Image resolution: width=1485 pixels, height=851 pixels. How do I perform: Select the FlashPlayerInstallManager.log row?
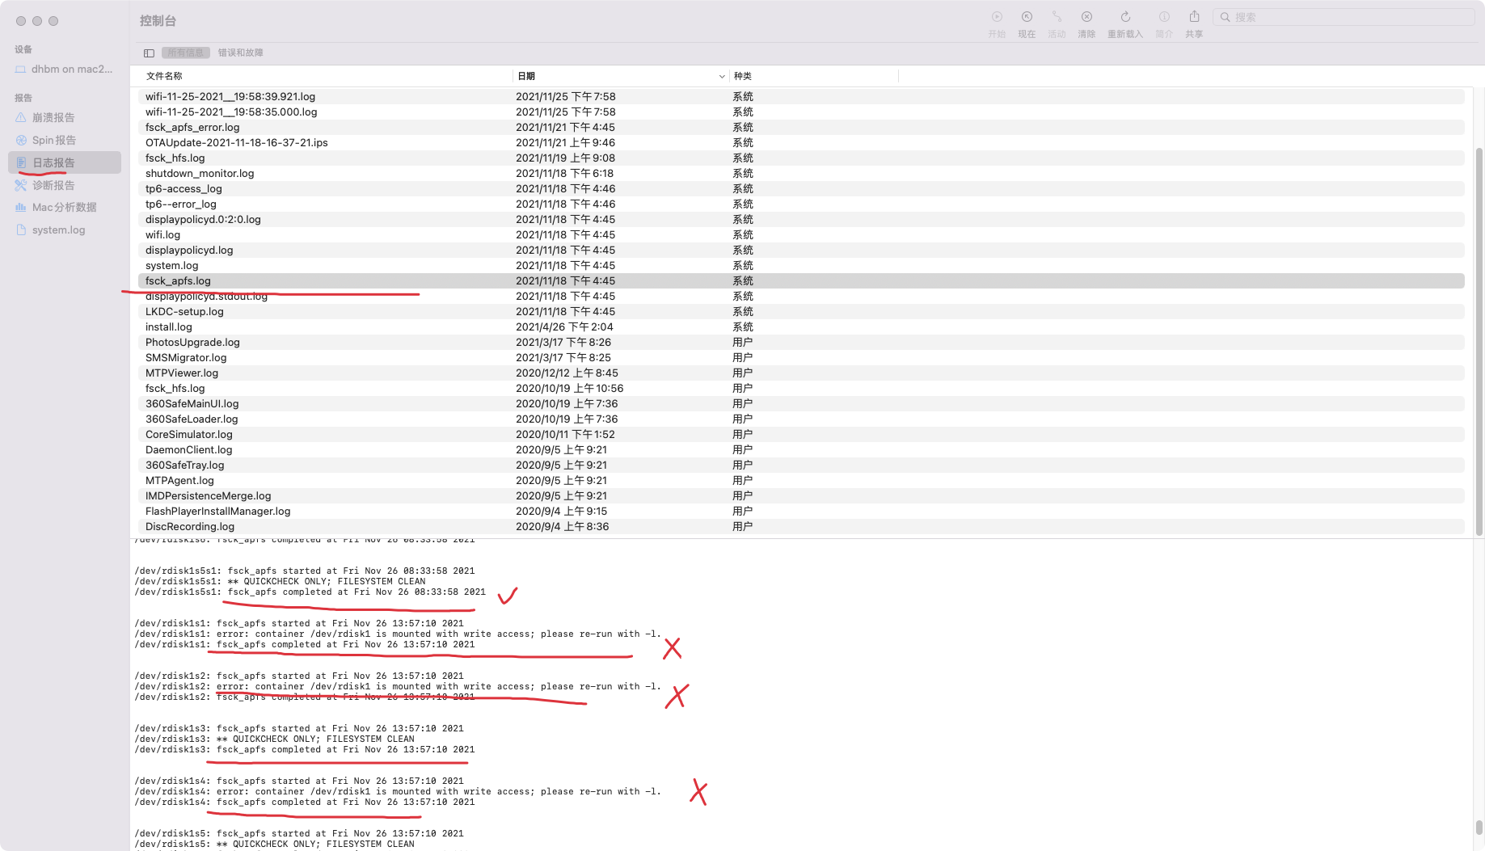click(x=801, y=512)
